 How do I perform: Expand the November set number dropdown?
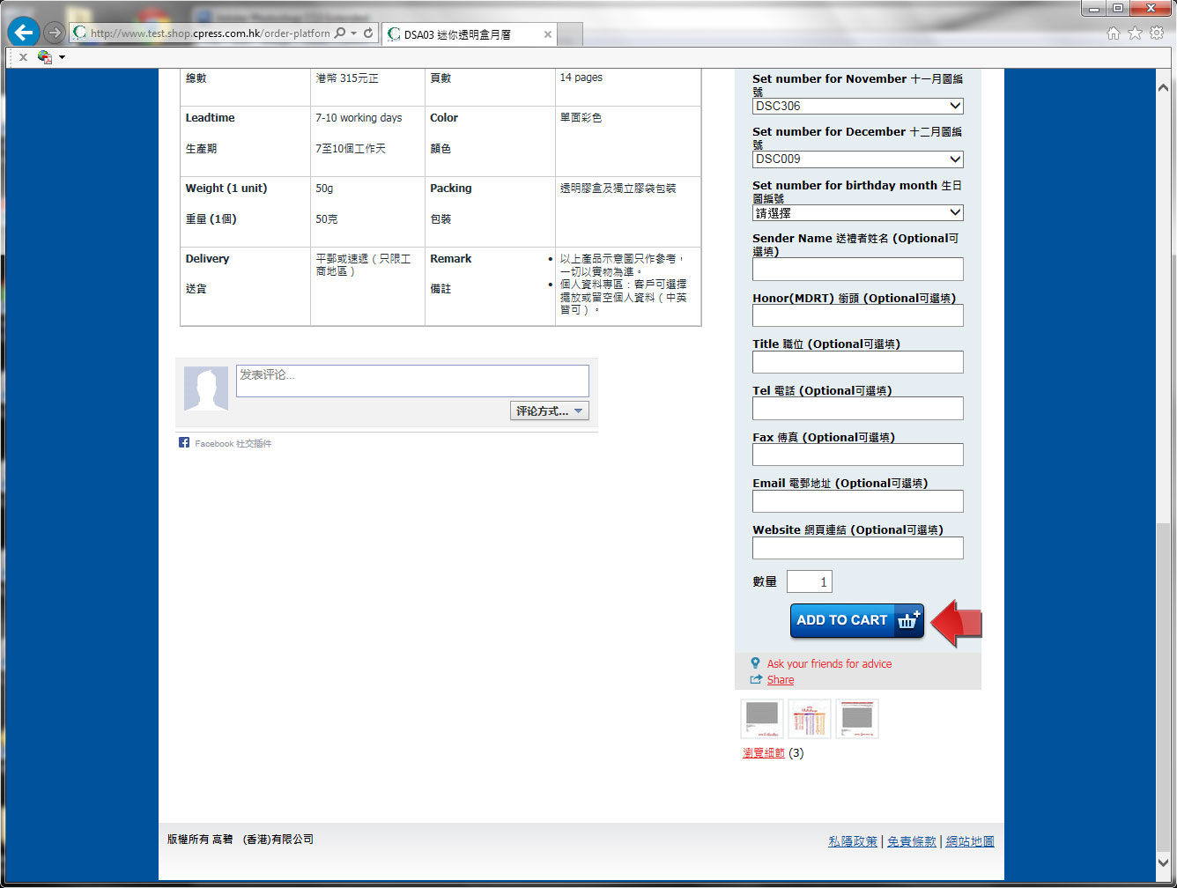click(x=857, y=106)
